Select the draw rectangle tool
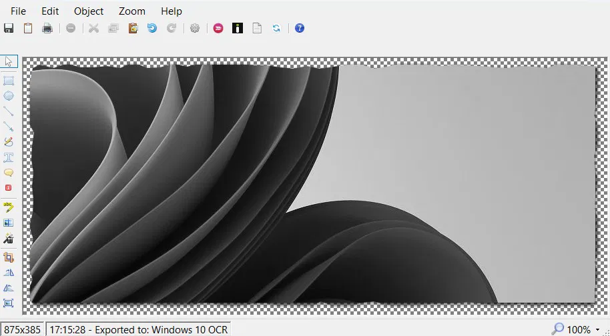This screenshot has height=336, width=610. 9,81
